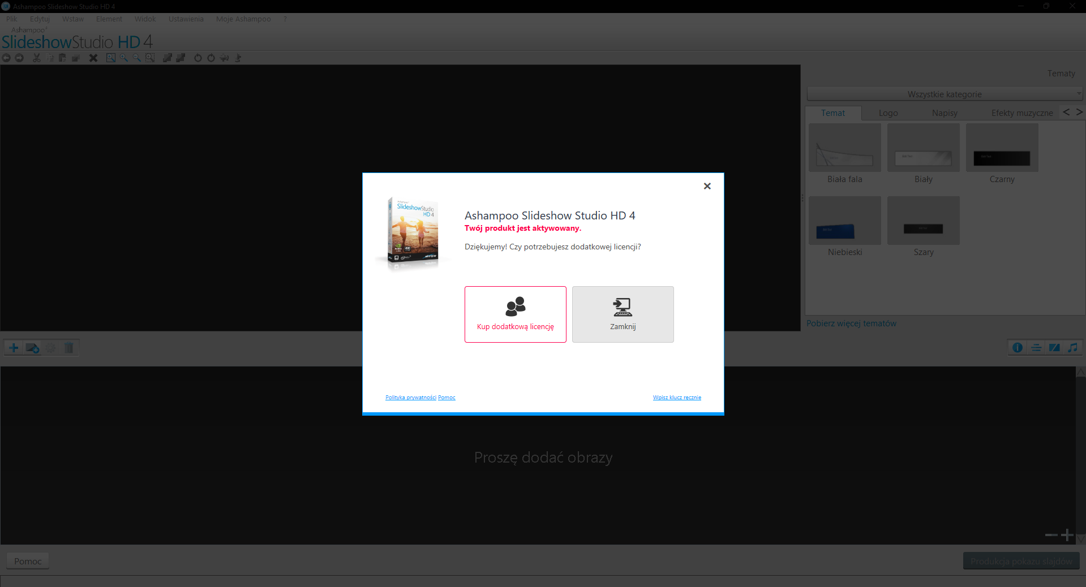Switch to the Logo tab
The image size is (1086, 587).
[x=888, y=113]
